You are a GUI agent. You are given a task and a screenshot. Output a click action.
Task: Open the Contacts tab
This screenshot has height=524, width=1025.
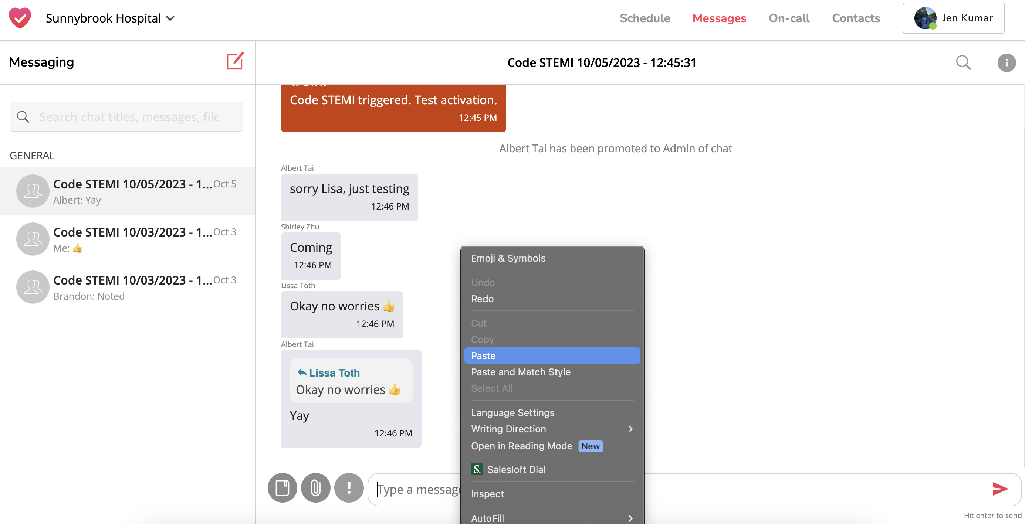(x=856, y=18)
